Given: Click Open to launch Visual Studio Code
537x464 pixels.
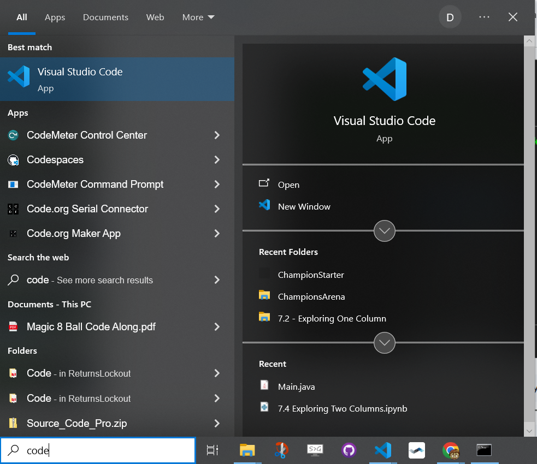Looking at the screenshot, I should 288,185.
